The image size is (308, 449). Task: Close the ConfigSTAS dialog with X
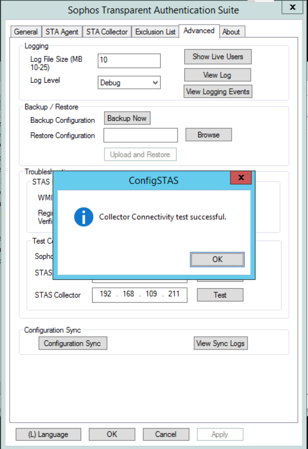pyautogui.click(x=241, y=178)
